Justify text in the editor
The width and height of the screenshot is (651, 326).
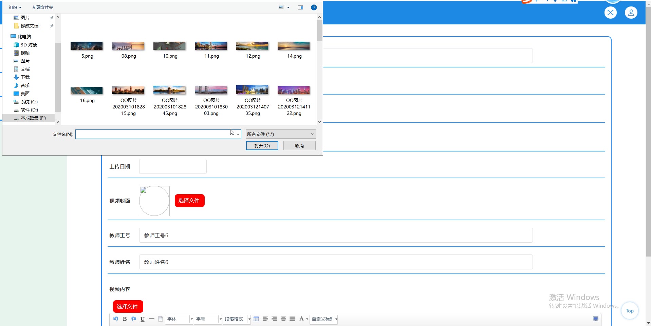pyautogui.click(x=292, y=319)
